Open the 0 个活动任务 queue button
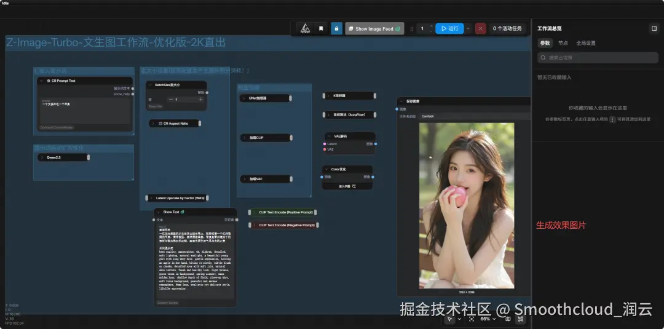Viewport: 664px width, 329px height. coord(507,28)
